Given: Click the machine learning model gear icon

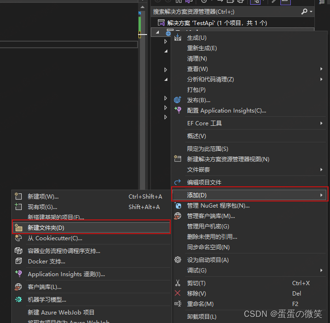Looking at the screenshot, I should (x=18, y=299).
